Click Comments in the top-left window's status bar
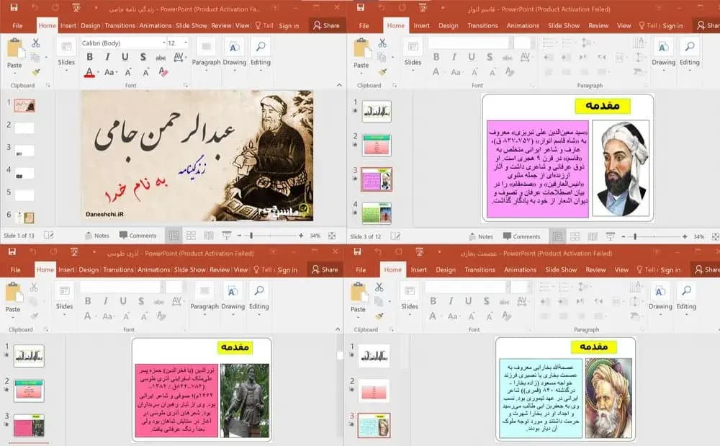The image size is (720, 446). [x=138, y=235]
